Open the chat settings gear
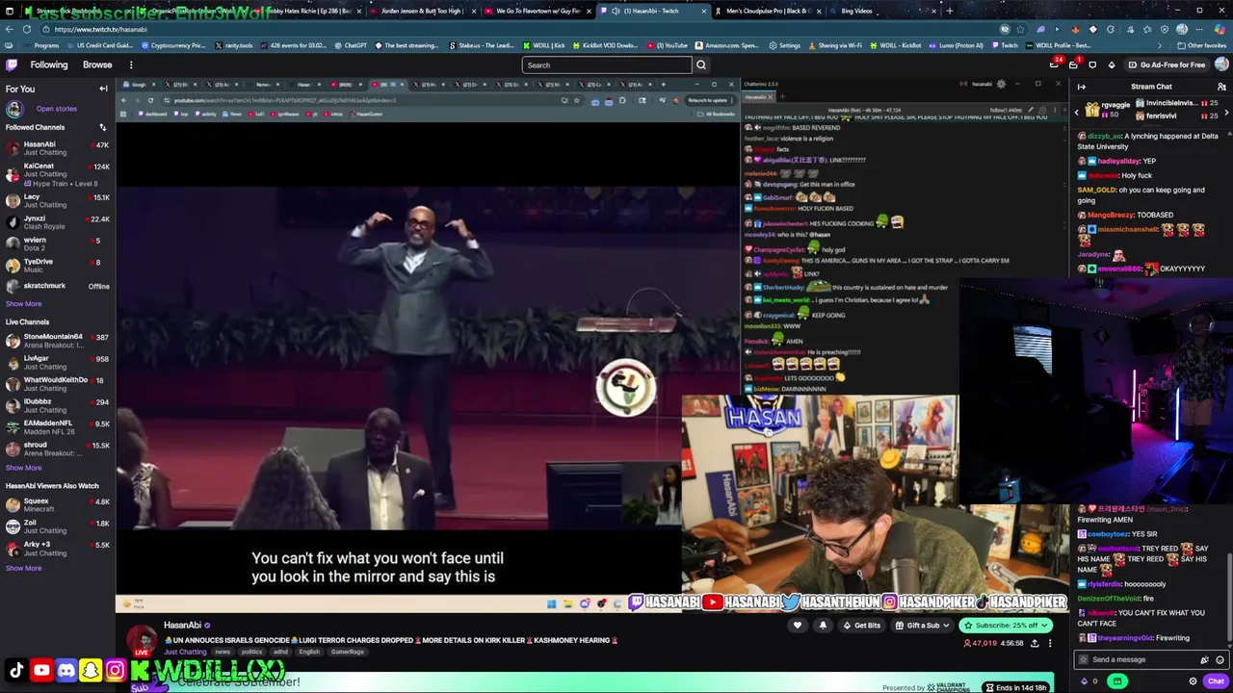The width and height of the screenshot is (1233, 693). [1193, 681]
